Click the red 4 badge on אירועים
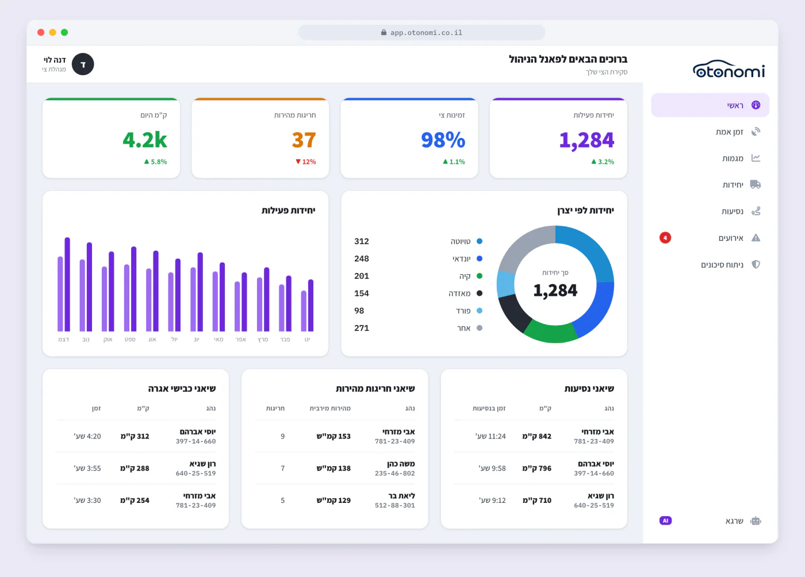This screenshot has height=577, width=805. pyautogui.click(x=665, y=238)
